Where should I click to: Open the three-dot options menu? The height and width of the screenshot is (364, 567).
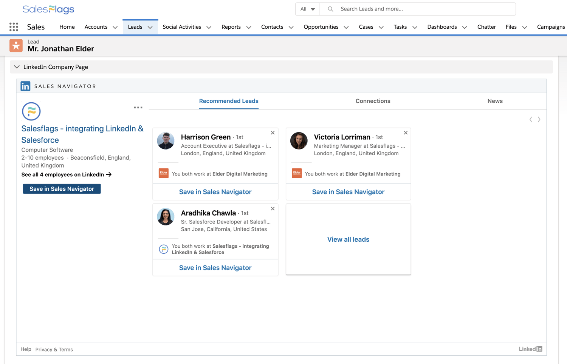click(138, 107)
